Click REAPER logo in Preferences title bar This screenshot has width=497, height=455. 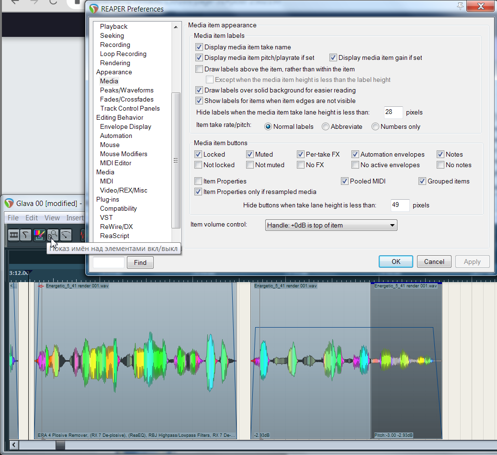93,9
